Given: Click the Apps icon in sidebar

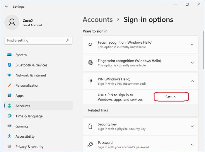Looking at the screenshot, I should click(9, 95).
